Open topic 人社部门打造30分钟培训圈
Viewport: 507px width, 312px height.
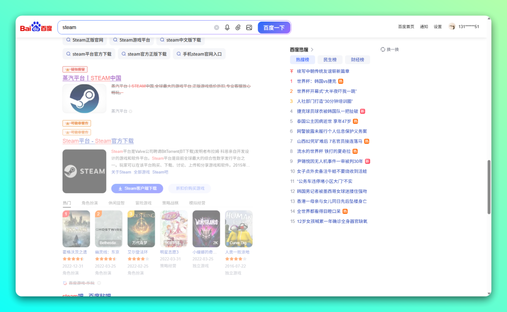pyautogui.click(x=325, y=101)
